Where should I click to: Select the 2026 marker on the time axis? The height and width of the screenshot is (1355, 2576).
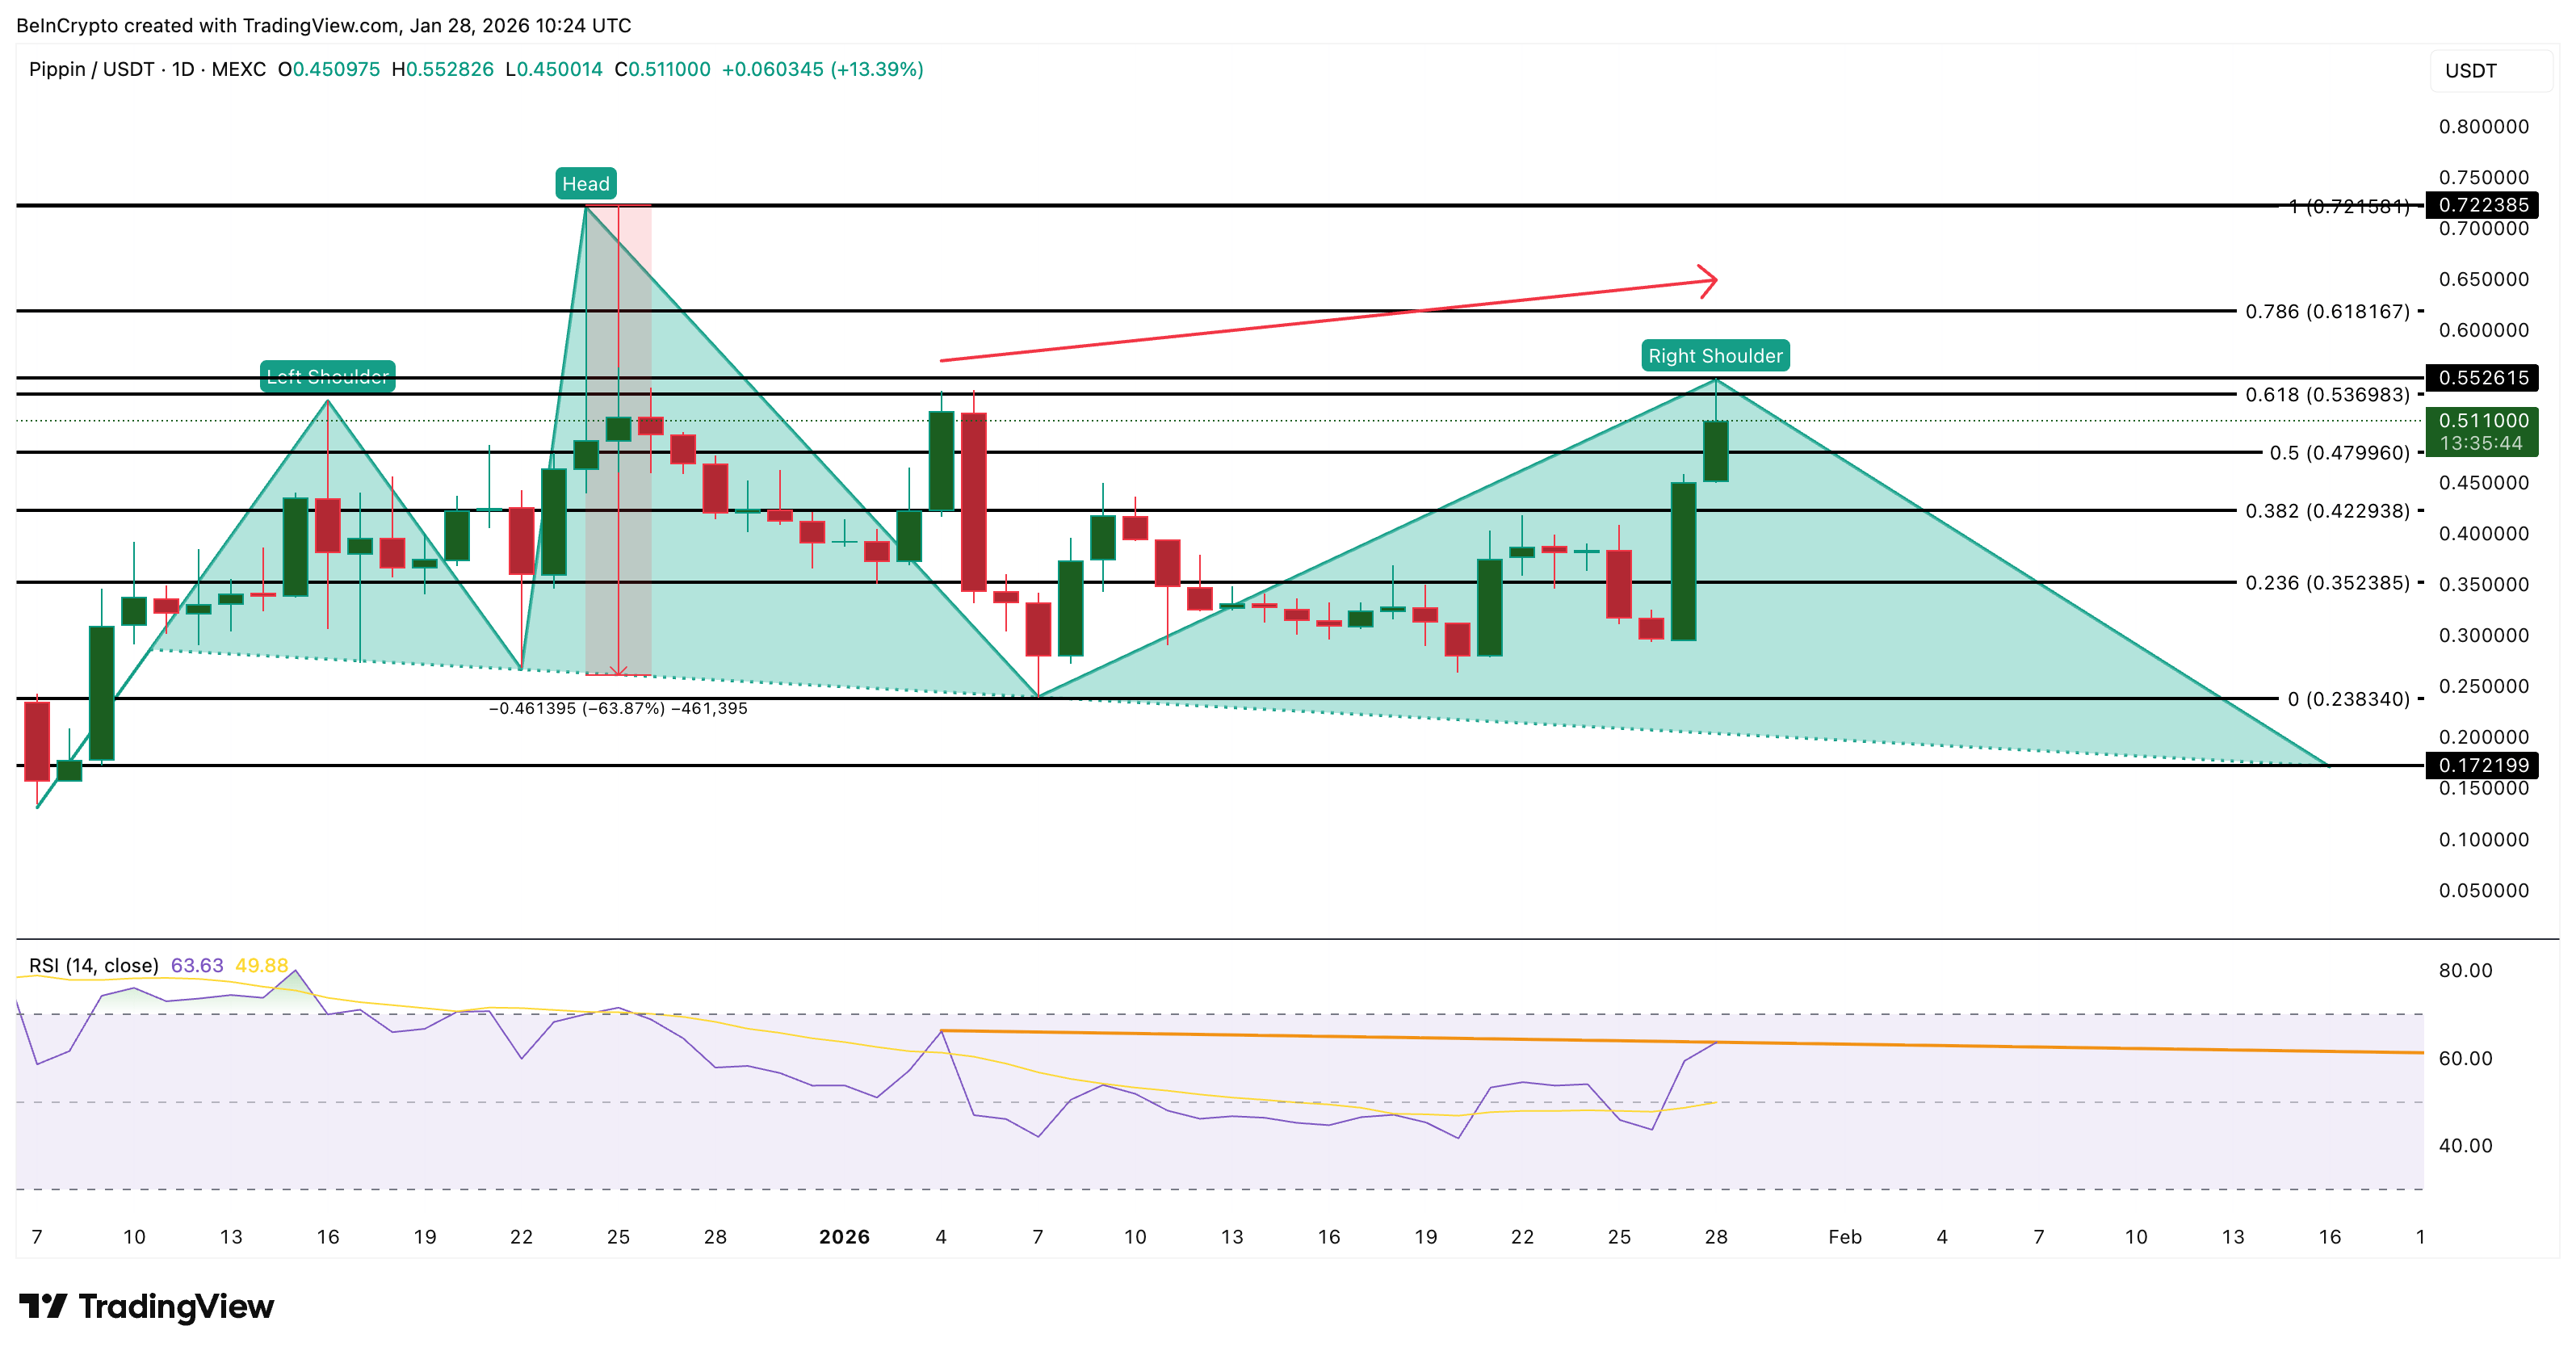pyautogui.click(x=843, y=1236)
